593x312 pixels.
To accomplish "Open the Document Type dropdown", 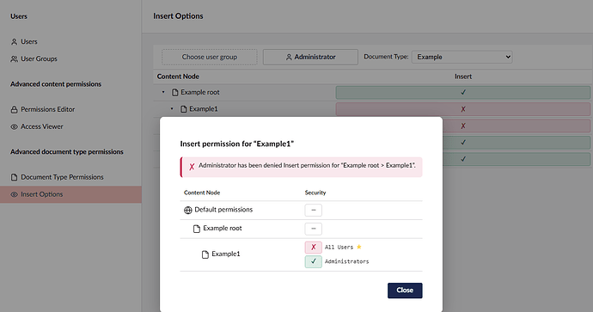I will click(x=462, y=57).
